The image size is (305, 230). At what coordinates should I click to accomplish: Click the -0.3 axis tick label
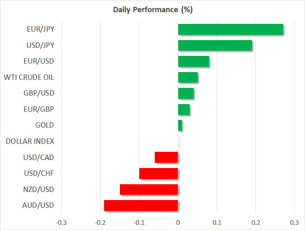coord(61,222)
